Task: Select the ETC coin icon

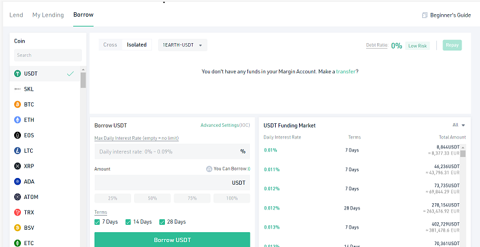Action: click(17, 243)
